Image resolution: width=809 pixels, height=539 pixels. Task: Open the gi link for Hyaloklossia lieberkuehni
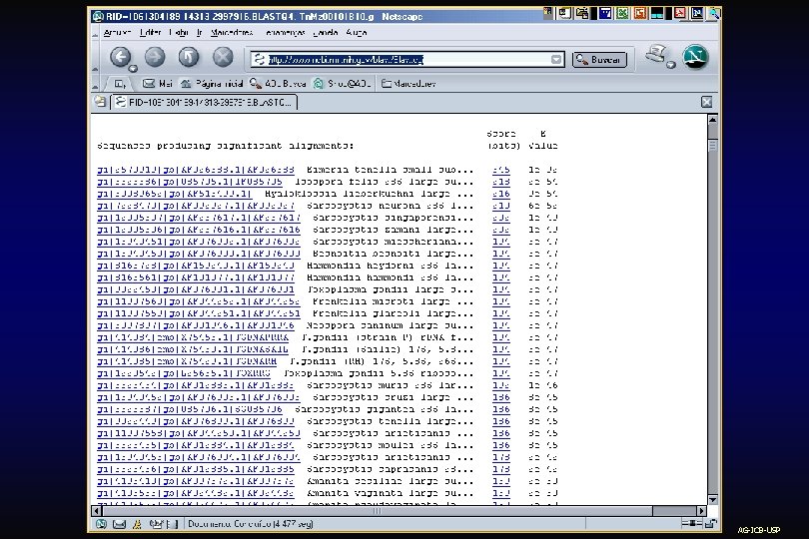tap(175, 194)
